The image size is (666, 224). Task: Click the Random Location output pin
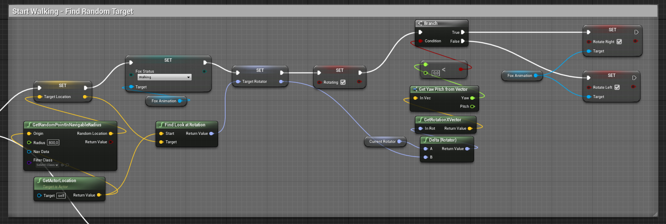coord(111,134)
